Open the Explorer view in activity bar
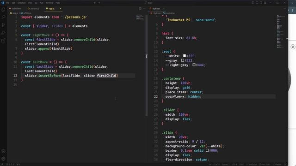 point(3,10)
